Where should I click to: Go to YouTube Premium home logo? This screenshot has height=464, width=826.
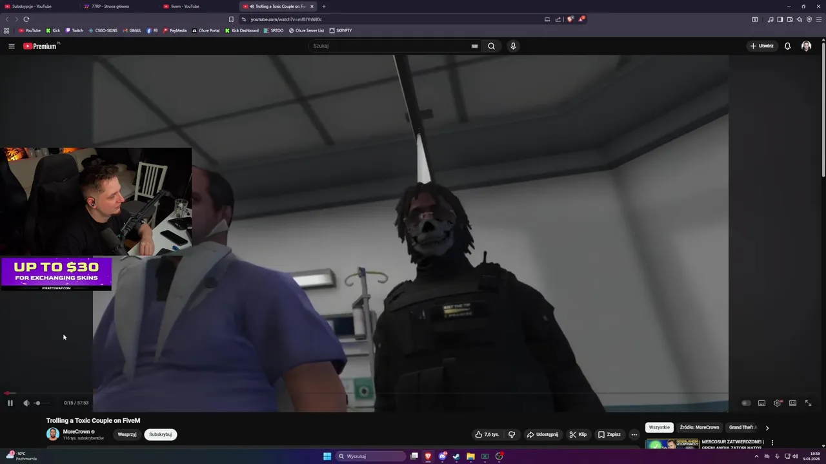click(x=40, y=46)
